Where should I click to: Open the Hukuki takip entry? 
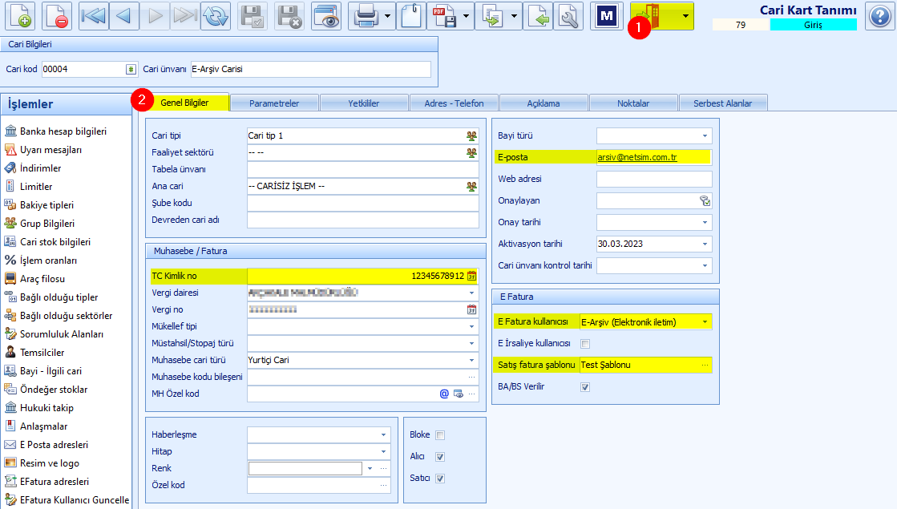pos(39,408)
